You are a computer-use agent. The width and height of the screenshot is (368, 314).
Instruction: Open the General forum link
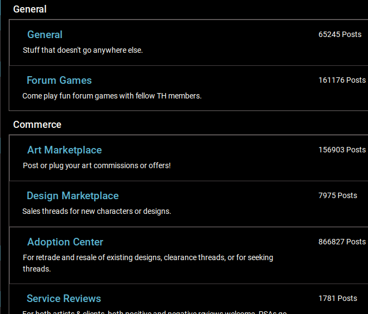click(45, 35)
